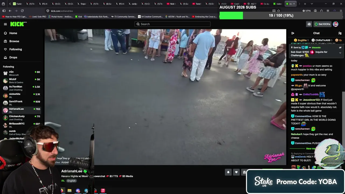Click Mizkif's avatar in the sidebar
Image resolution: width=345 pixels, height=194 pixels.
(x=5, y=81)
